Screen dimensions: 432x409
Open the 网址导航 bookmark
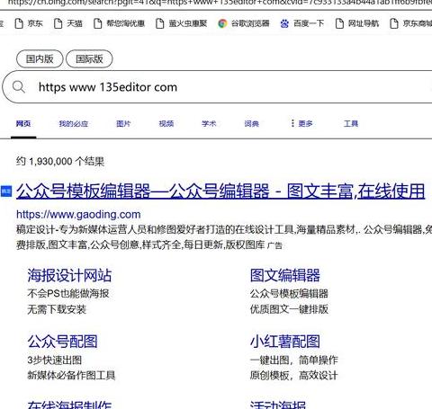(357, 23)
